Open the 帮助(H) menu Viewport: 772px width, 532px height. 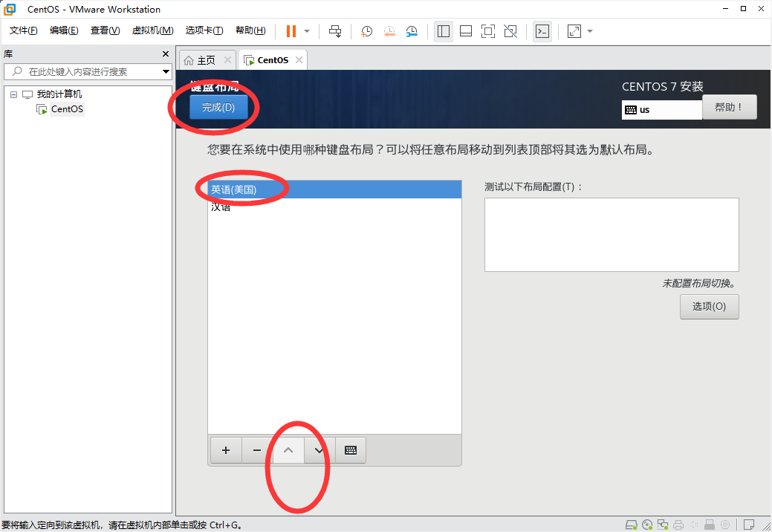250,30
